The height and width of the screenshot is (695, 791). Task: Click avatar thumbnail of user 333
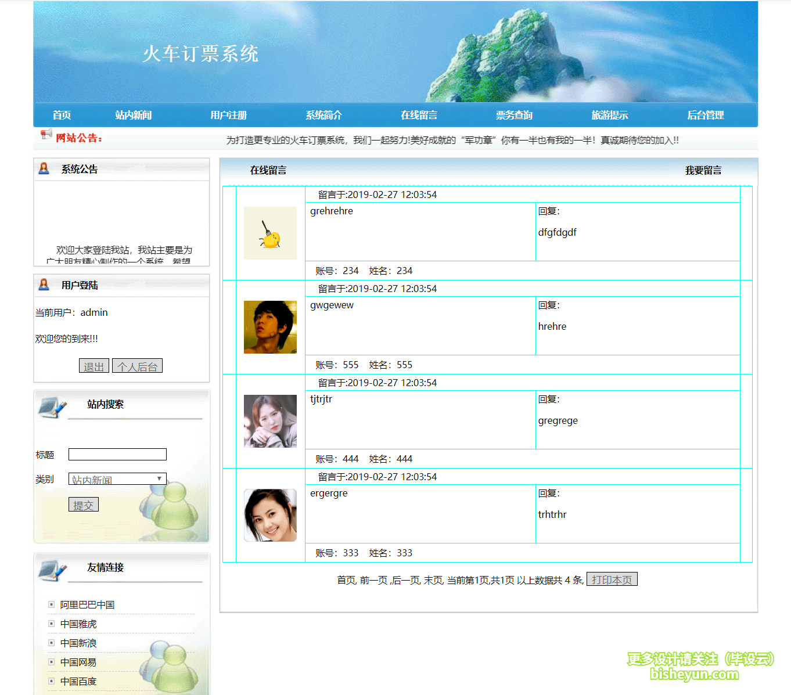coord(269,514)
